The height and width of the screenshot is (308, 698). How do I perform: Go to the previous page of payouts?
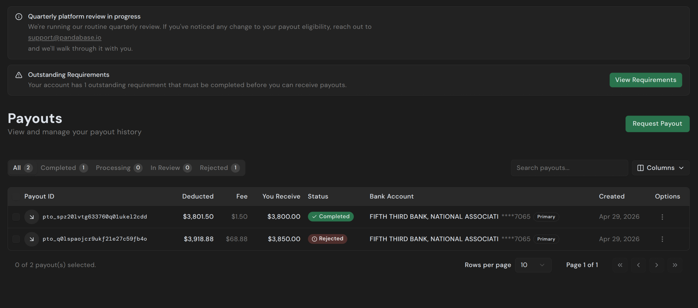pyautogui.click(x=638, y=265)
